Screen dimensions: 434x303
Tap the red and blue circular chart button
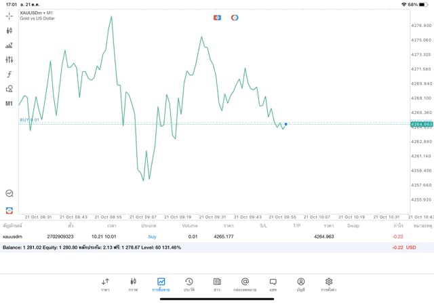tap(235, 18)
